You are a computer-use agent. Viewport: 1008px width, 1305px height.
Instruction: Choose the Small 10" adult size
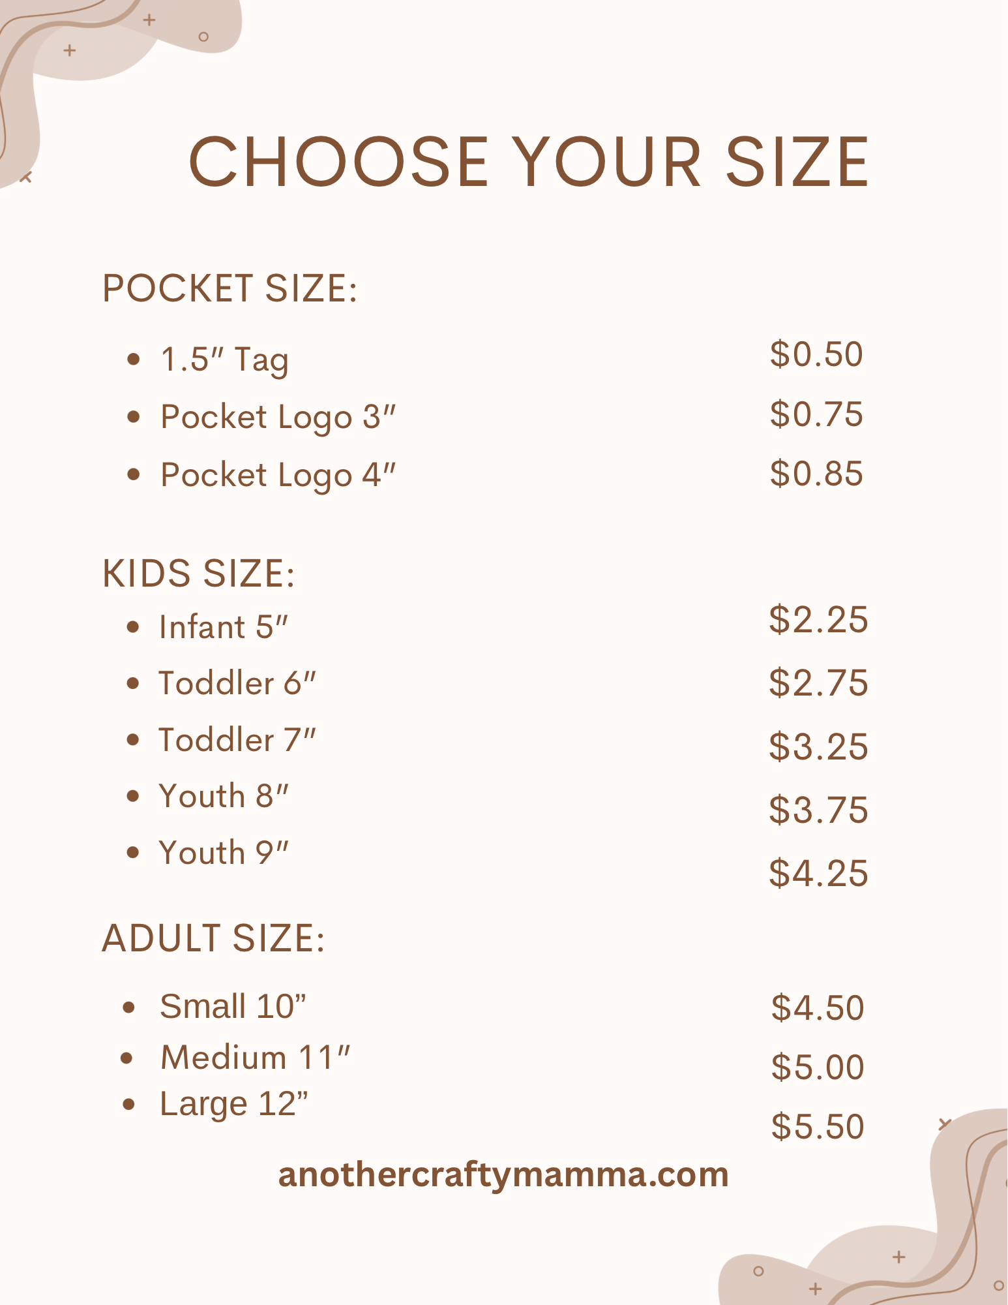233,1006
